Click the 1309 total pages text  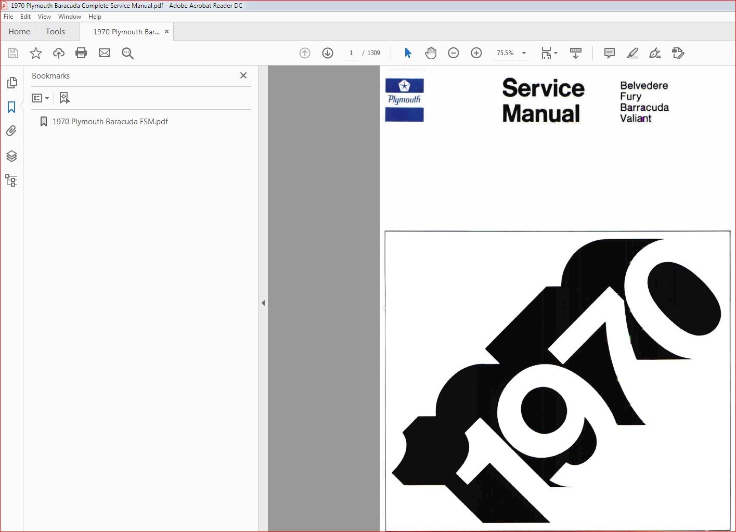tap(373, 53)
